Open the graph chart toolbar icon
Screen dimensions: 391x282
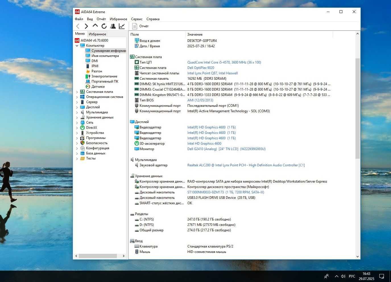point(122,26)
